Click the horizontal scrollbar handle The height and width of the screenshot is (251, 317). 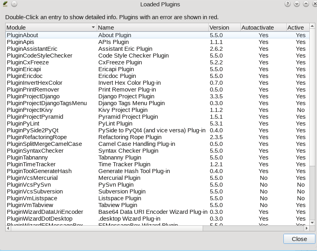[104, 228]
